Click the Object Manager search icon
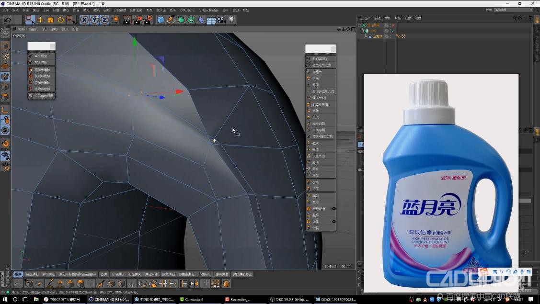Viewport: 540px width, 304px height. (515, 18)
